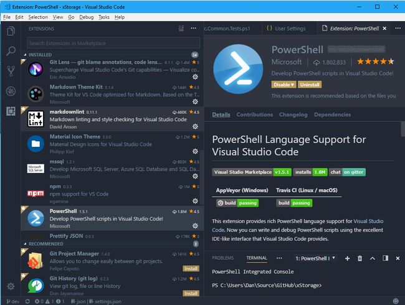The height and width of the screenshot is (305, 405).
Task: Uninstall the PowerShell extension
Action: (x=310, y=85)
